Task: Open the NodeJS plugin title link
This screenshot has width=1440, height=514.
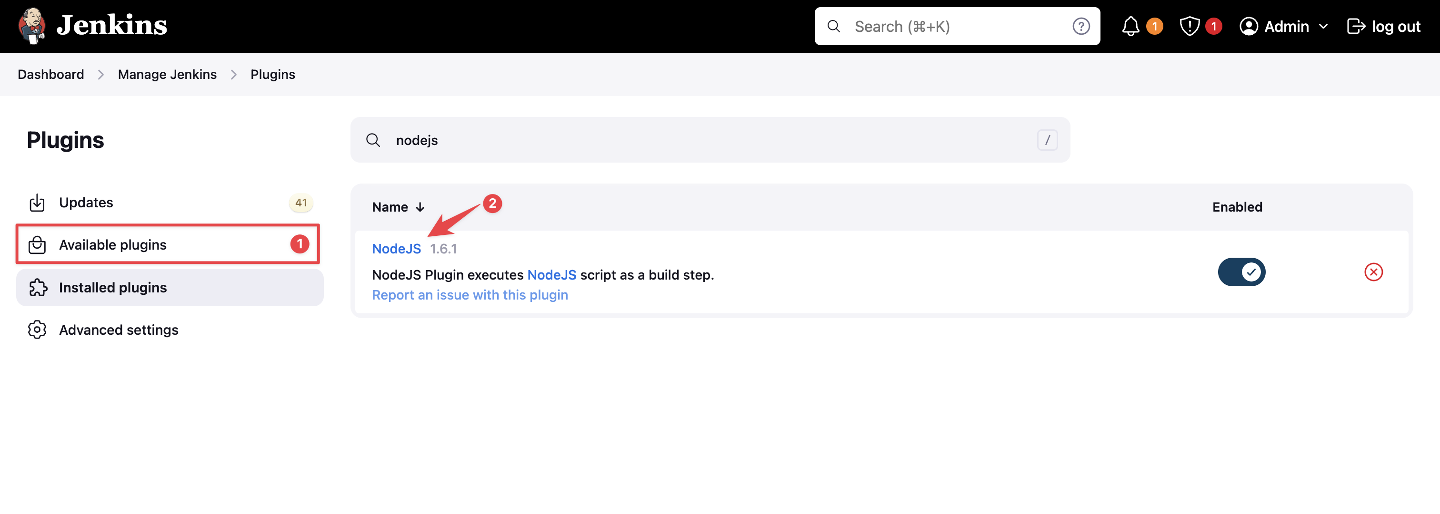Action: coord(396,248)
